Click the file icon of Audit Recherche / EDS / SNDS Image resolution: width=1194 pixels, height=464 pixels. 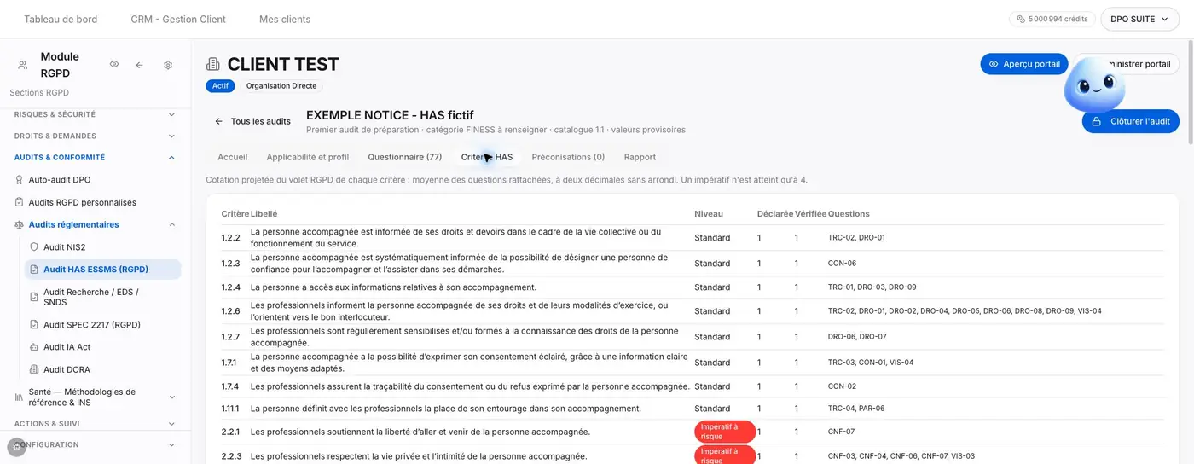[34, 297]
